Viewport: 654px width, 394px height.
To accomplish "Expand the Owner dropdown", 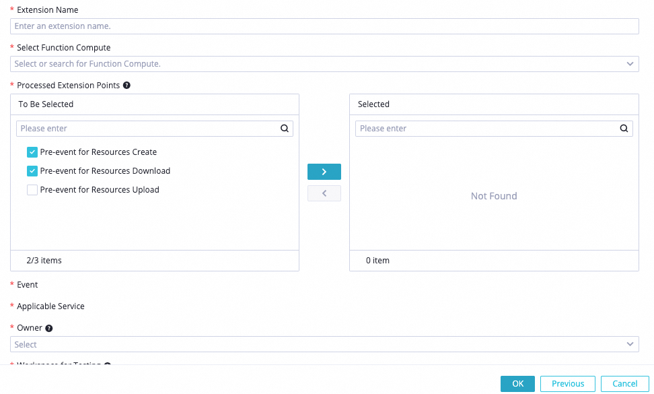I will (316, 344).
